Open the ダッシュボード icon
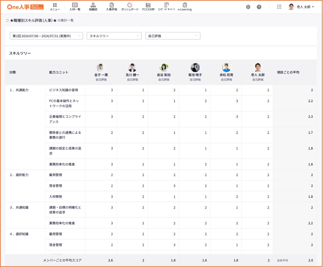323x267 pixels. pyautogui.click(x=130, y=7)
